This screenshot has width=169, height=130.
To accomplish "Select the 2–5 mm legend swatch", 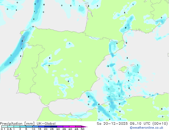I will click(23, 127).
